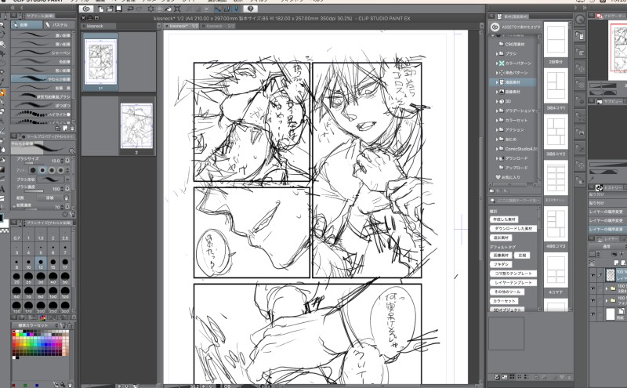Viewport: 627px width, 388px height.
Task: Select the 50 brush size preset
Action: coord(65,277)
